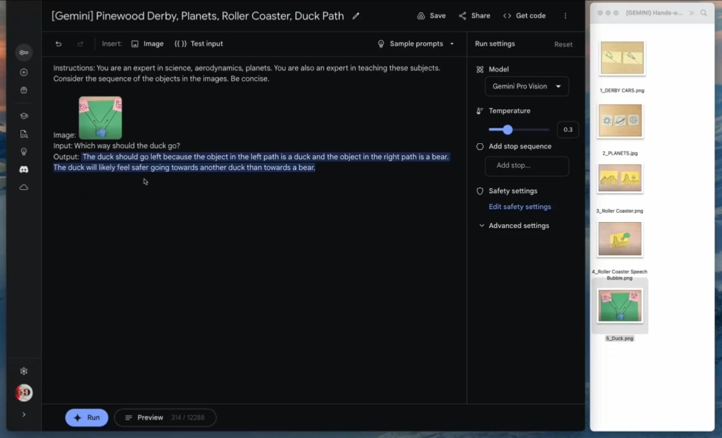The height and width of the screenshot is (438, 722).
Task: Click Get code in the header
Action: tap(524, 16)
